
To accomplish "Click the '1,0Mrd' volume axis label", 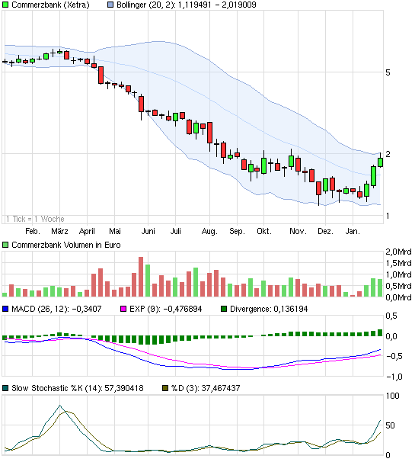I will tap(398, 274).
